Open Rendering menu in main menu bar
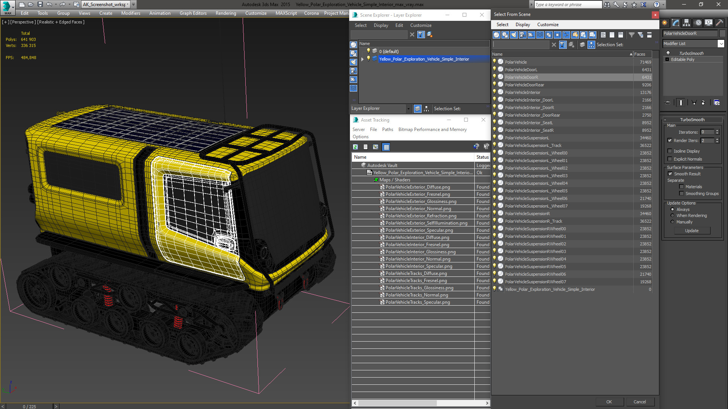 226,13
